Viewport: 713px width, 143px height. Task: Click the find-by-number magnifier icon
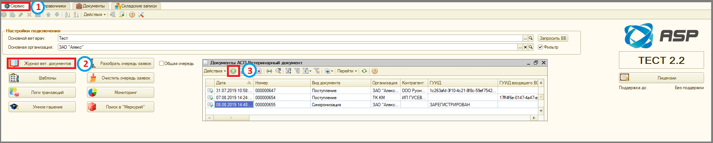tap(278, 71)
